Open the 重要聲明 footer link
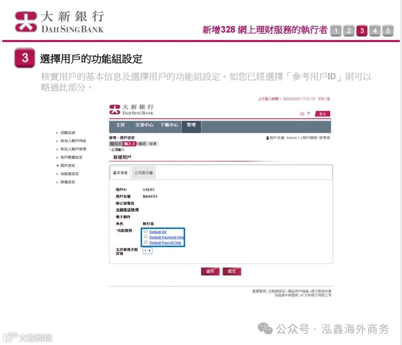This screenshot has width=402, height=345. tap(259, 291)
